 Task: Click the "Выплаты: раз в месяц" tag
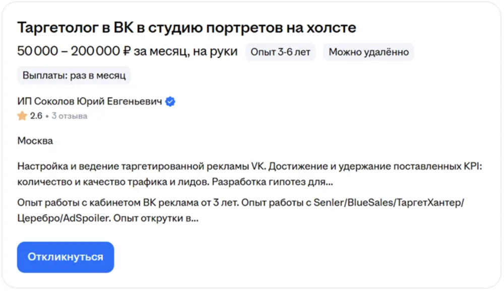click(x=74, y=76)
